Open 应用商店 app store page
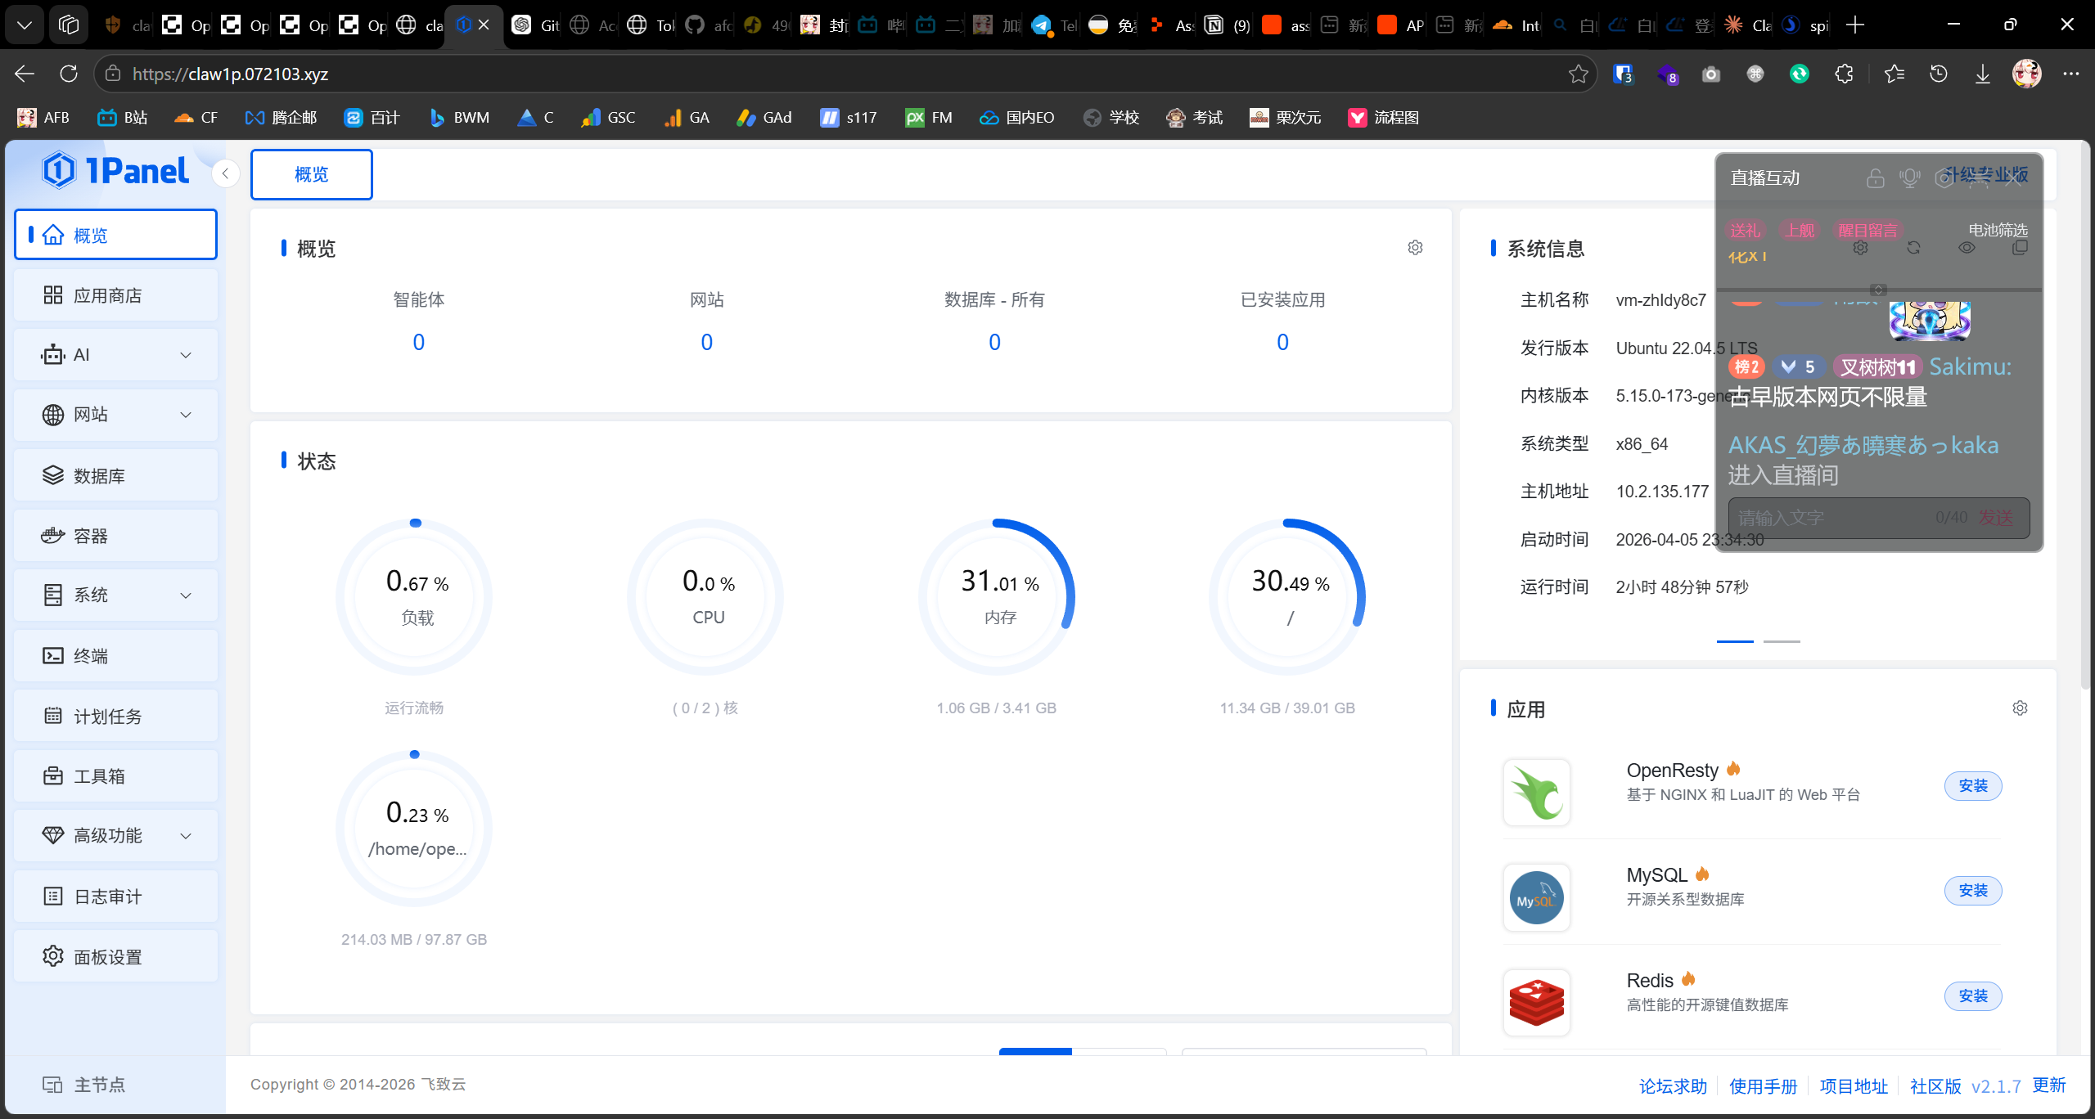 pos(106,295)
